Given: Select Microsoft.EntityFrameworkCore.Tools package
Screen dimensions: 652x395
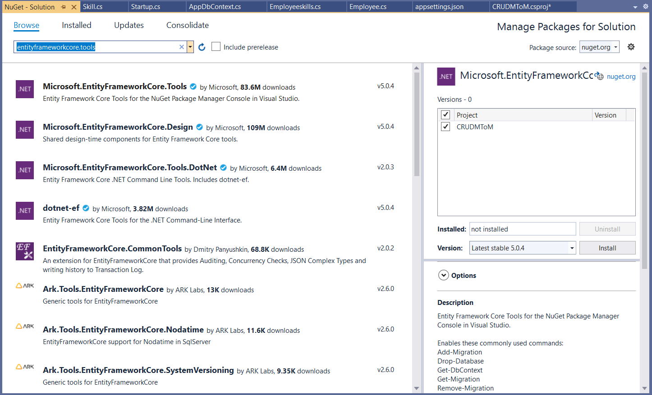Looking at the screenshot, I should pyautogui.click(x=207, y=91).
